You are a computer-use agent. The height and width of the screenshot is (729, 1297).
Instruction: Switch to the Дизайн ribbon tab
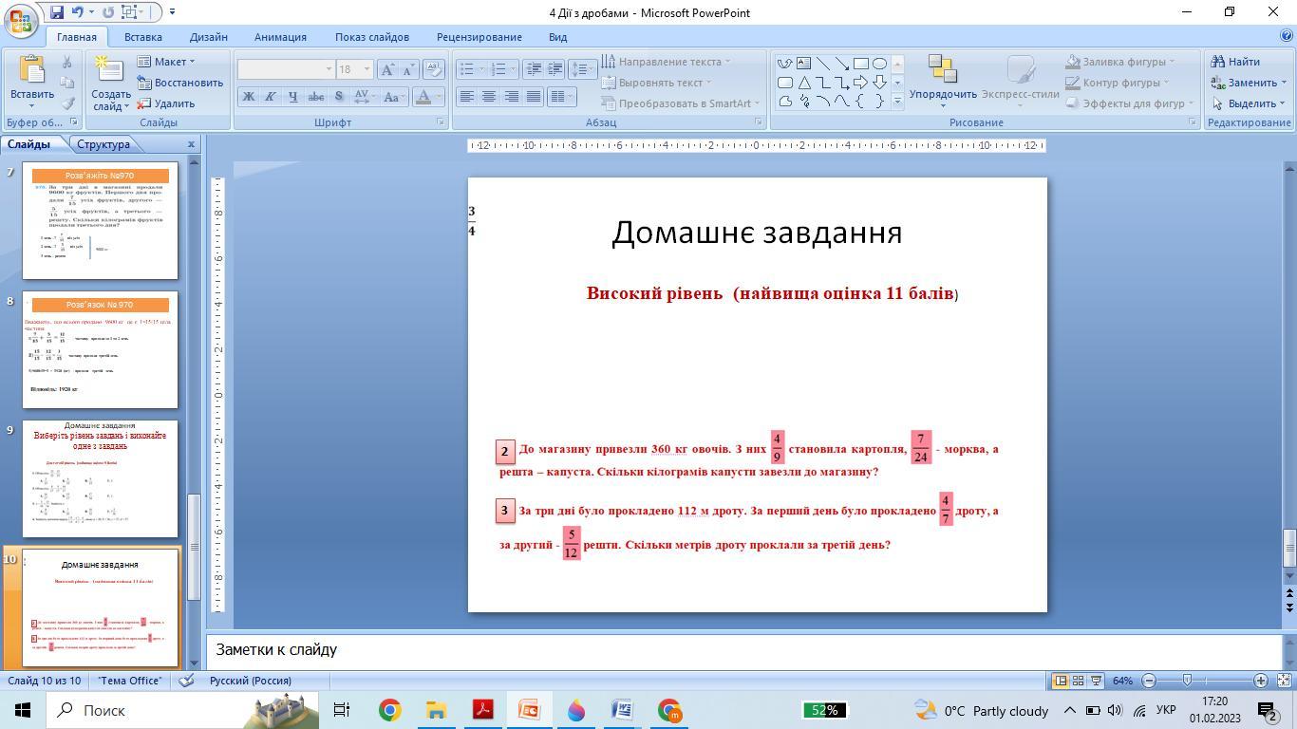pos(208,37)
